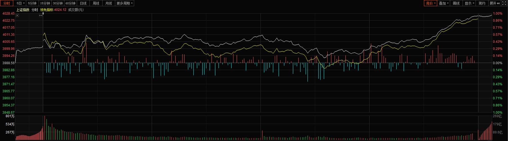
Task: Open the 竞价 auction dropdown
Action: (431, 3)
